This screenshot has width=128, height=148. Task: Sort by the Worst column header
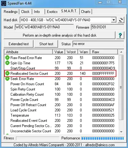(71, 52)
